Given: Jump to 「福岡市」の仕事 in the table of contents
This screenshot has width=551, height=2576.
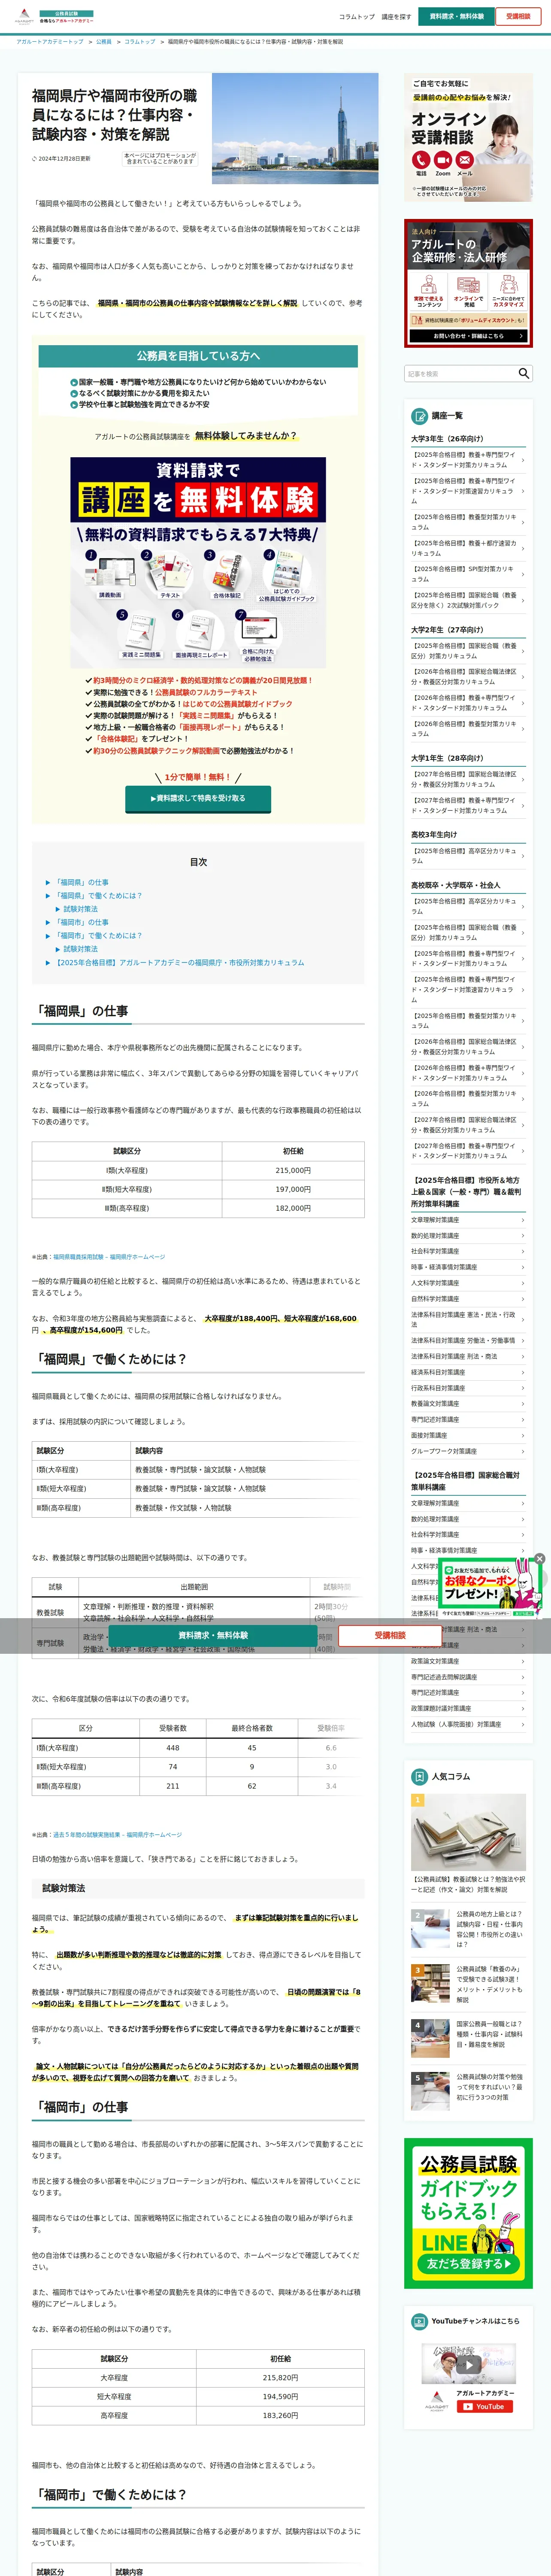Looking at the screenshot, I should [81, 922].
